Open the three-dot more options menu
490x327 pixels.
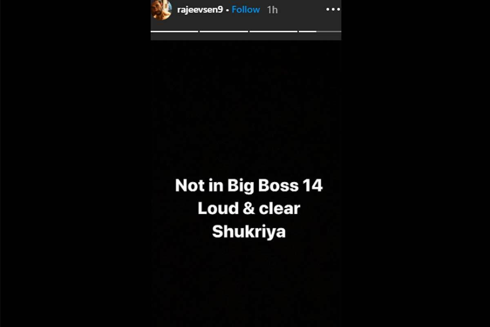(334, 9)
